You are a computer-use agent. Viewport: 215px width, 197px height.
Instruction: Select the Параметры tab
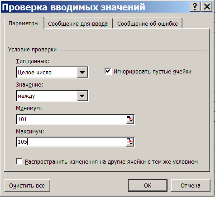tap(24, 23)
